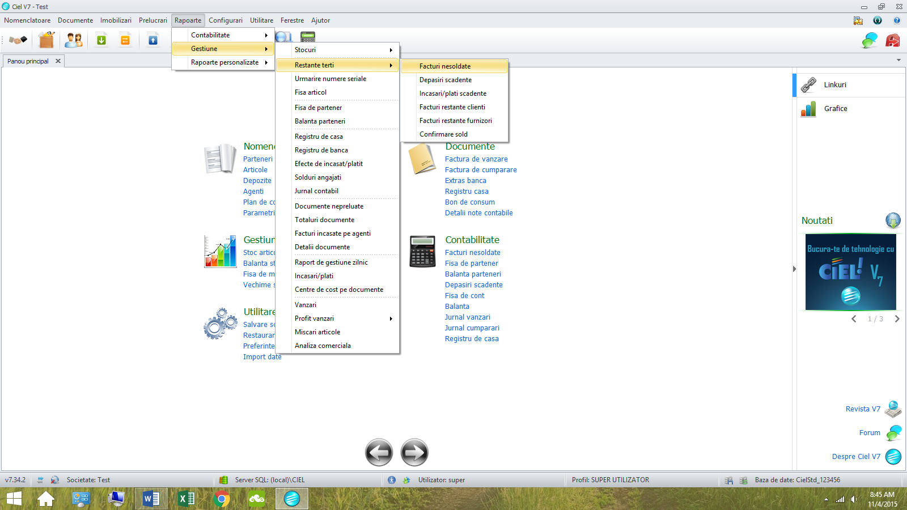Open Jurnal cumparari link
The width and height of the screenshot is (907, 510).
(472, 328)
